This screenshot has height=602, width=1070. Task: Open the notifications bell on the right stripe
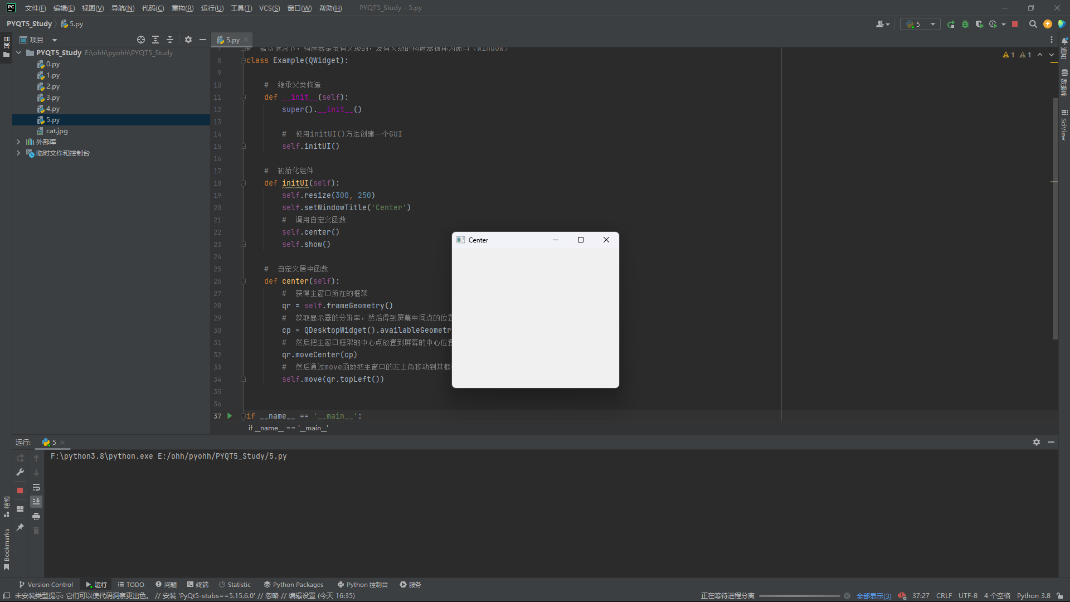click(1064, 41)
